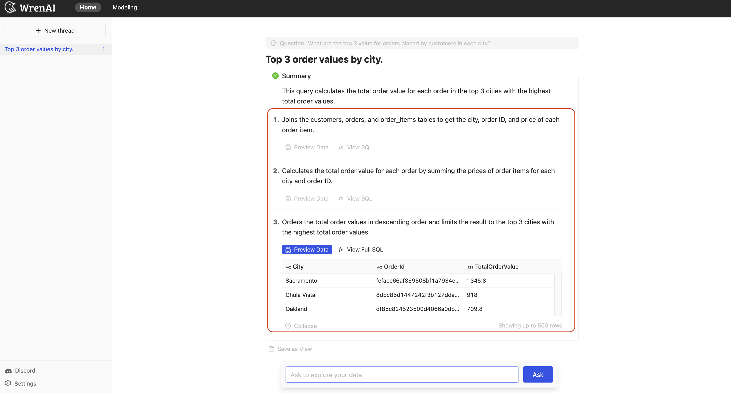731x393 pixels.
Task: Click binoculars icon in step 2 Preview Data
Action: pos(288,198)
